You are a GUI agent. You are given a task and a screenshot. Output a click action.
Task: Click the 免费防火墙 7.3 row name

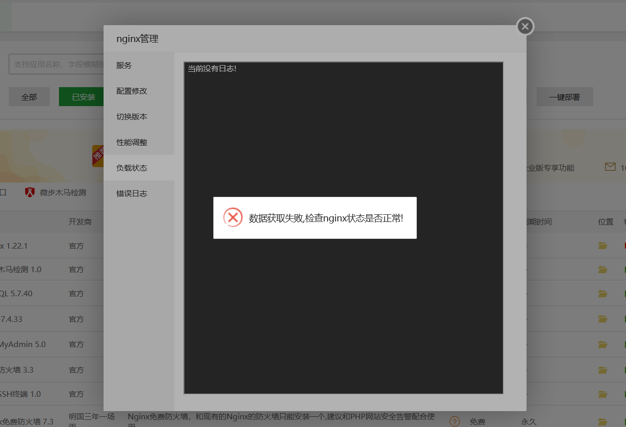click(27, 422)
